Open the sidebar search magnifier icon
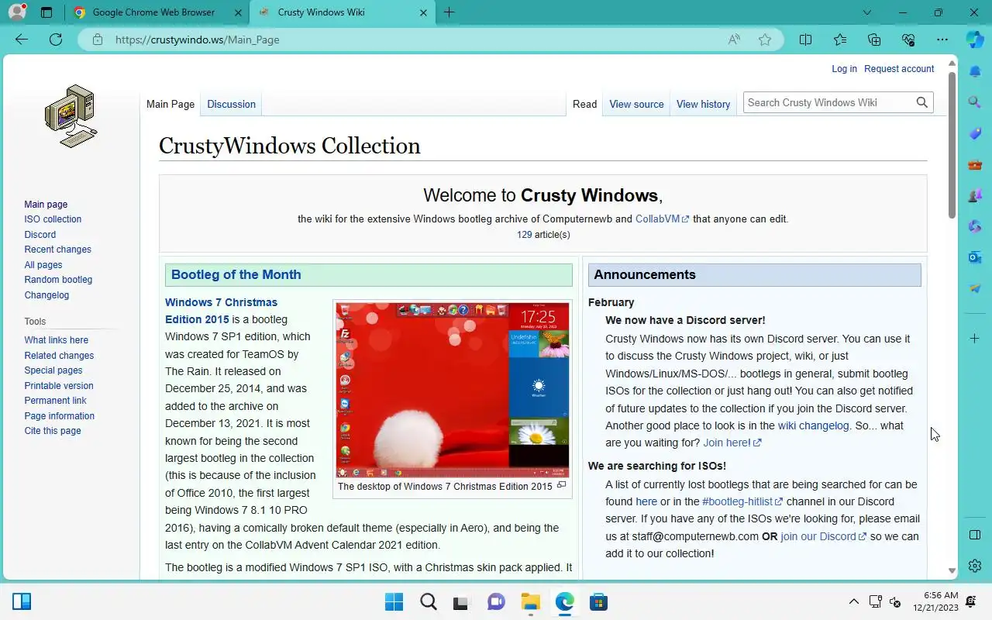The height and width of the screenshot is (620, 992). [x=975, y=102]
